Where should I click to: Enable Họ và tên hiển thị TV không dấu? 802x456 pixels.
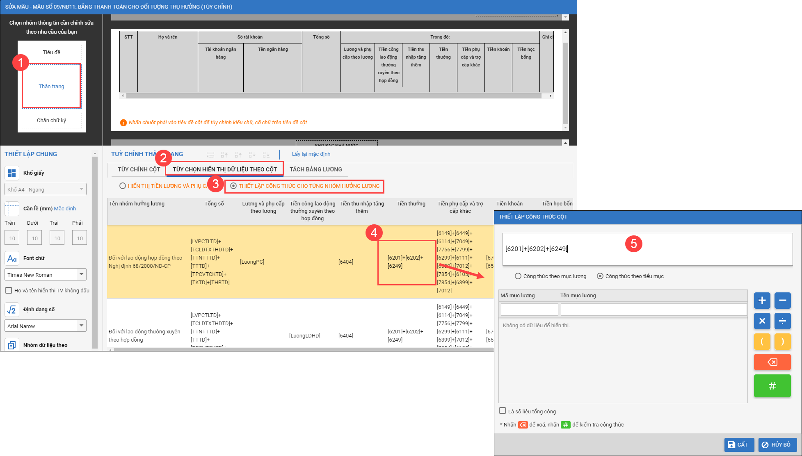(x=9, y=290)
